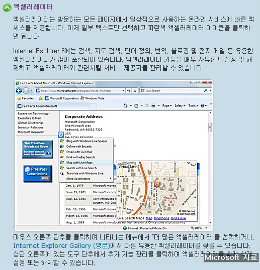Choose Translate with Windows Live
Viewport: 260px width, 270px height.
[86, 174]
